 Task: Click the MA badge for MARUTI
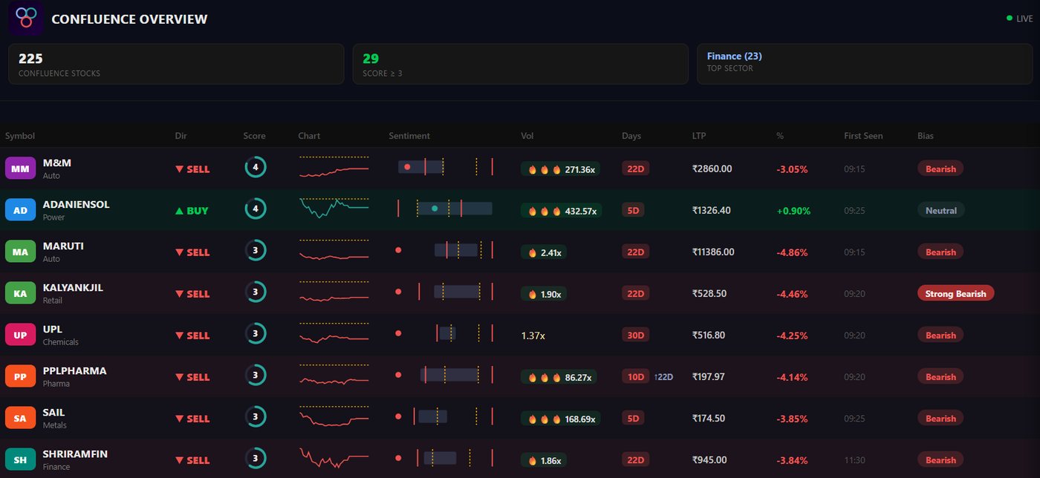coord(20,252)
